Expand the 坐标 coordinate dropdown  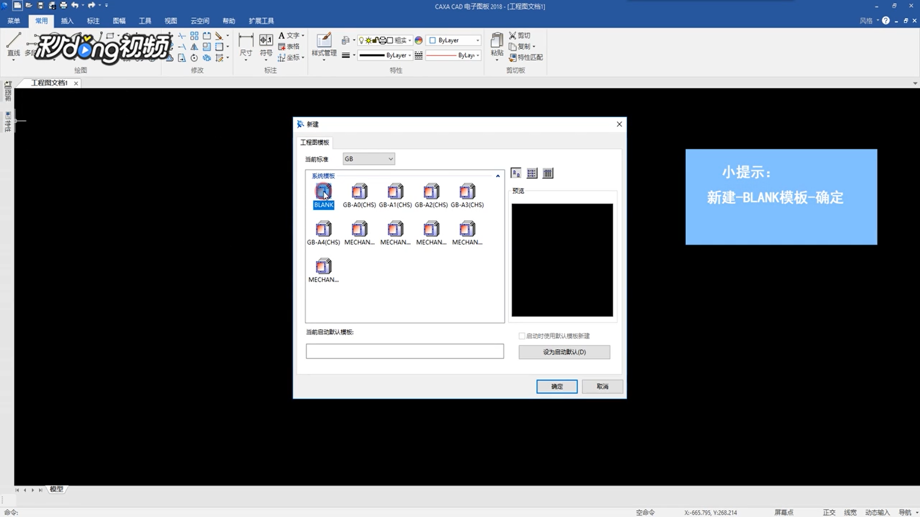(303, 58)
